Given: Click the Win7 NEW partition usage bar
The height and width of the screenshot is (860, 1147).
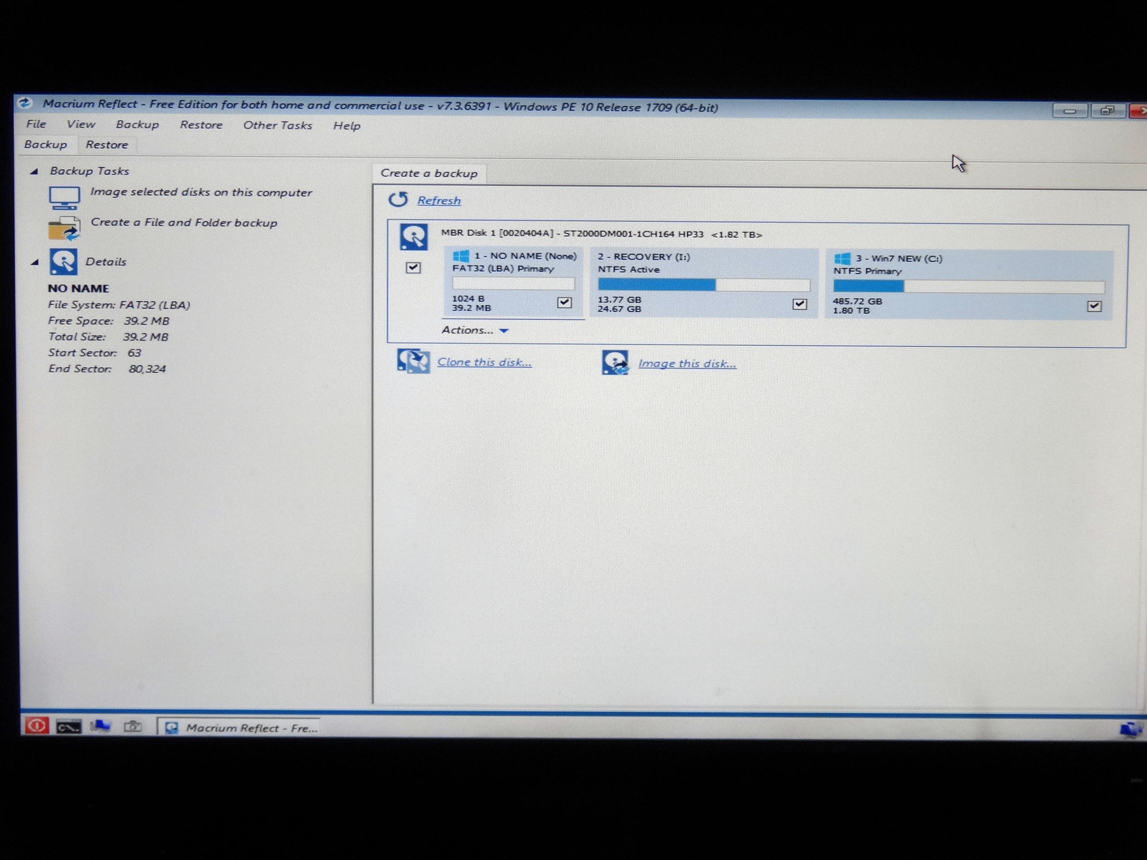Looking at the screenshot, I should (x=969, y=287).
